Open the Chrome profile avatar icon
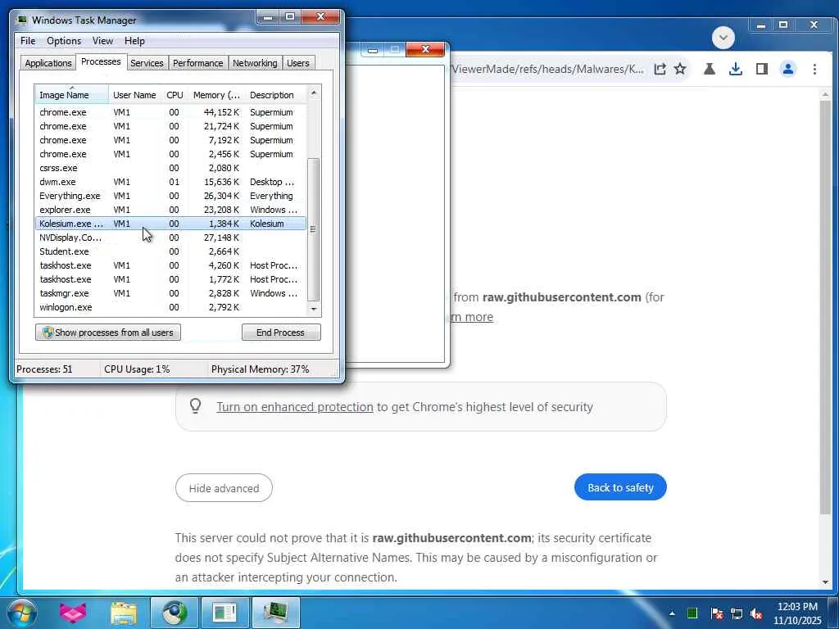This screenshot has width=839, height=629. (x=788, y=69)
